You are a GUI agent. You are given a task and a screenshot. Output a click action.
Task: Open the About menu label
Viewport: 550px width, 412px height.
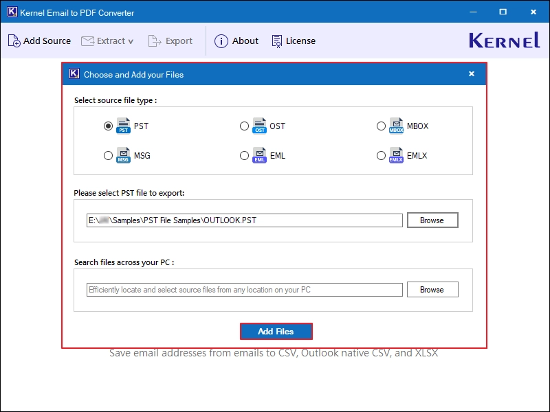pyautogui.click(x=245, y=41)
